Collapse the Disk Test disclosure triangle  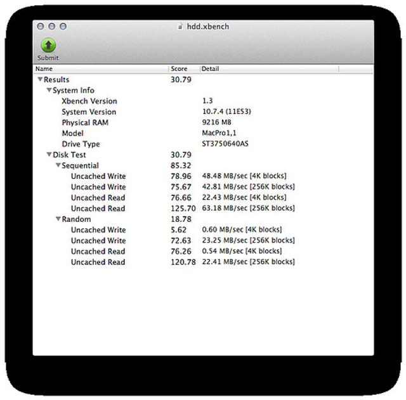pyautogui.click(x=49, y=155)
